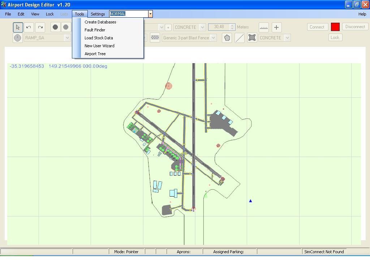Click the clock icon beside RAMP_GA
This screenshot has width=370, height=277.
coord(17,38)
